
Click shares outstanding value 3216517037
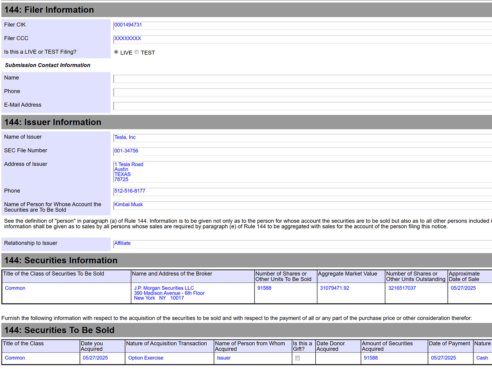402,288
